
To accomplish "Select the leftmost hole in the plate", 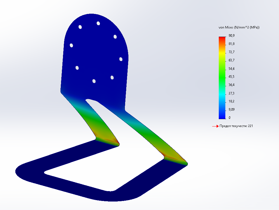I will [71, 45].
